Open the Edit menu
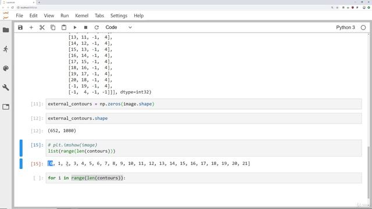Screen dimensions: 372x209 pyautogui.click(x=34, y=16)
